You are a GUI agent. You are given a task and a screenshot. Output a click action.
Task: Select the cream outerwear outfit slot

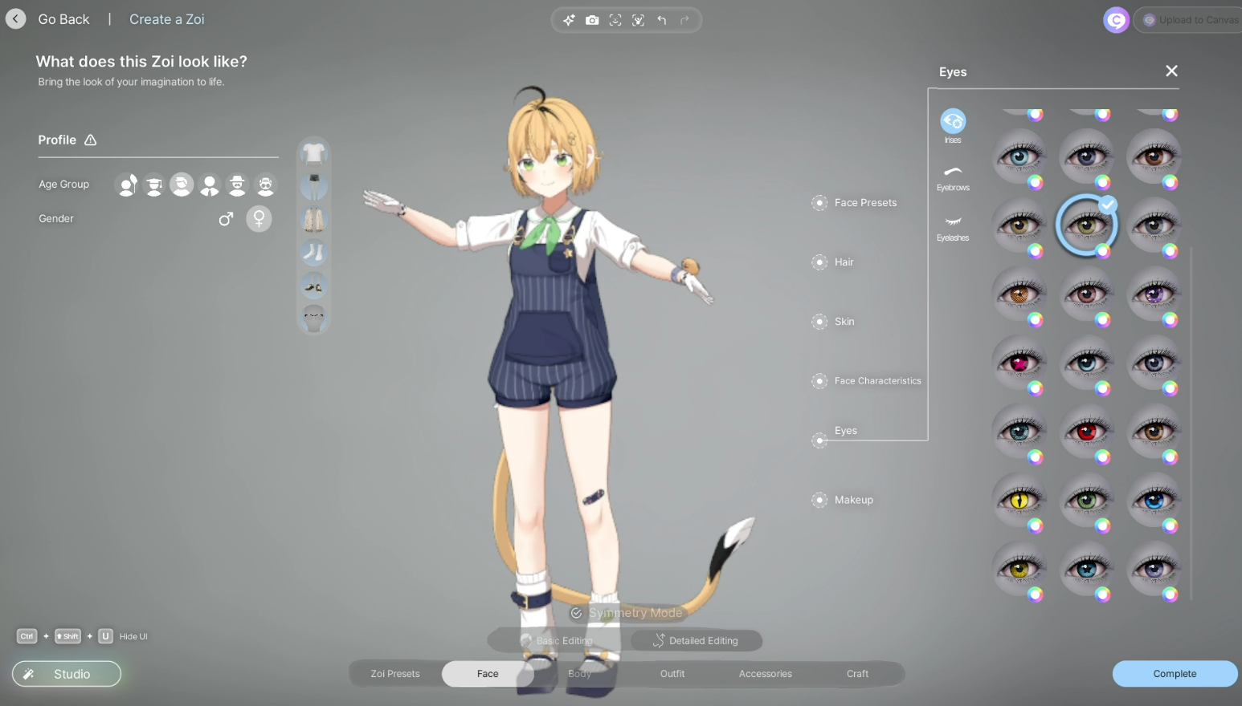313,219
